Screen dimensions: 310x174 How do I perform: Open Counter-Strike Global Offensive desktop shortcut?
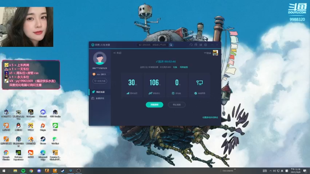click(55, 155)
